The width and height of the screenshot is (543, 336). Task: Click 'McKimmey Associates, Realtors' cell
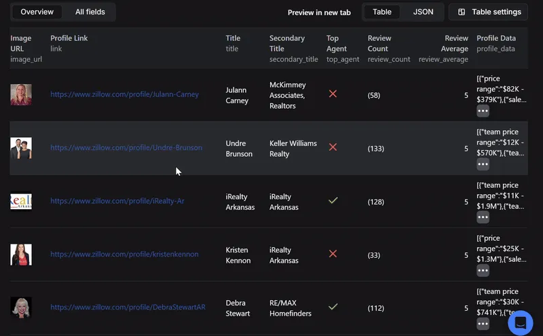tap(287, 95)
